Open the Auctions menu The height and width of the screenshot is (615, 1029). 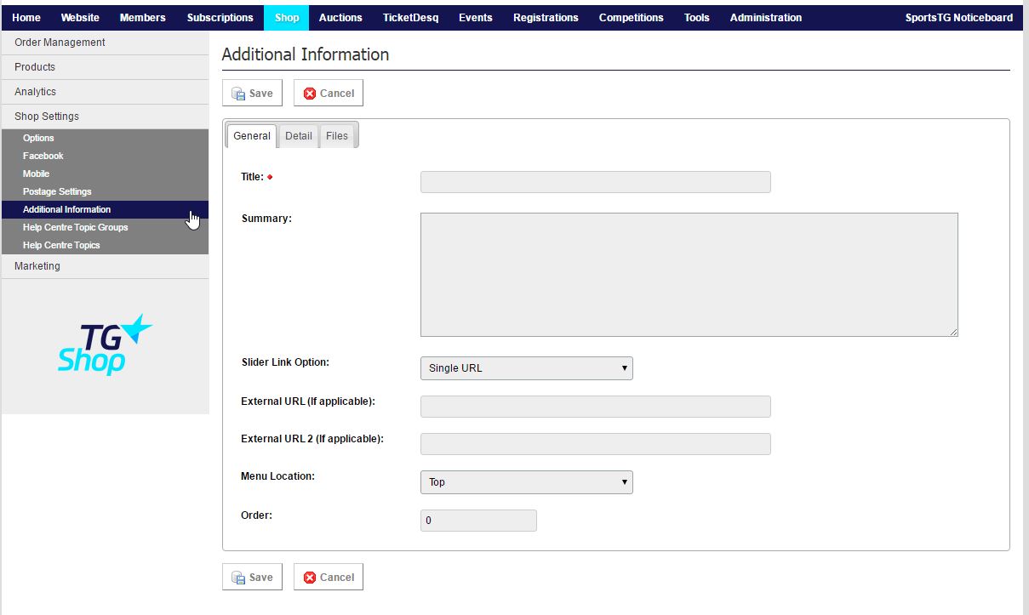point(340,17)
